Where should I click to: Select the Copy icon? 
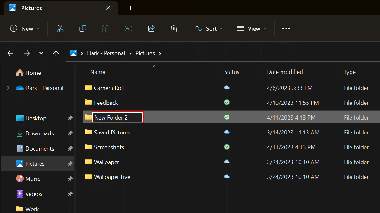(83, 28)
